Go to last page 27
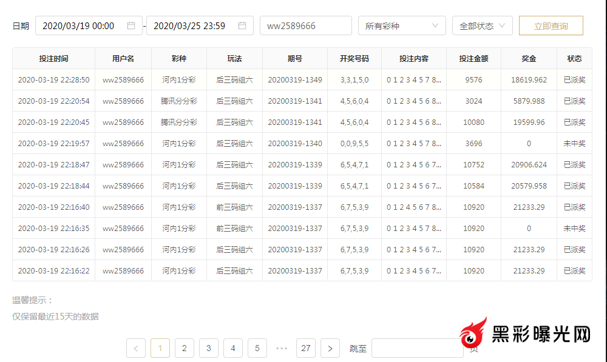 pyautogui.click(x=305, y=348)
